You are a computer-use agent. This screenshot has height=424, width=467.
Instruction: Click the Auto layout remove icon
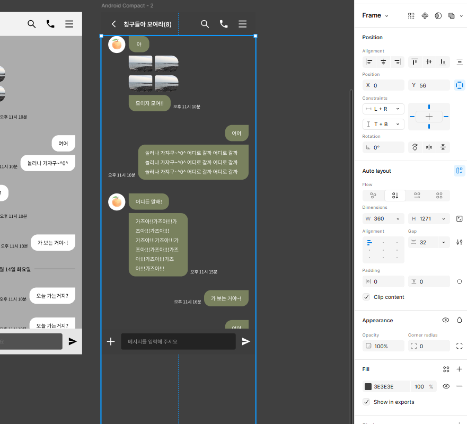(460, 171)
